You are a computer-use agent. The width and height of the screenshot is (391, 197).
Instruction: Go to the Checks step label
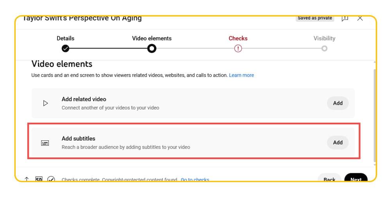coord(238,38)
